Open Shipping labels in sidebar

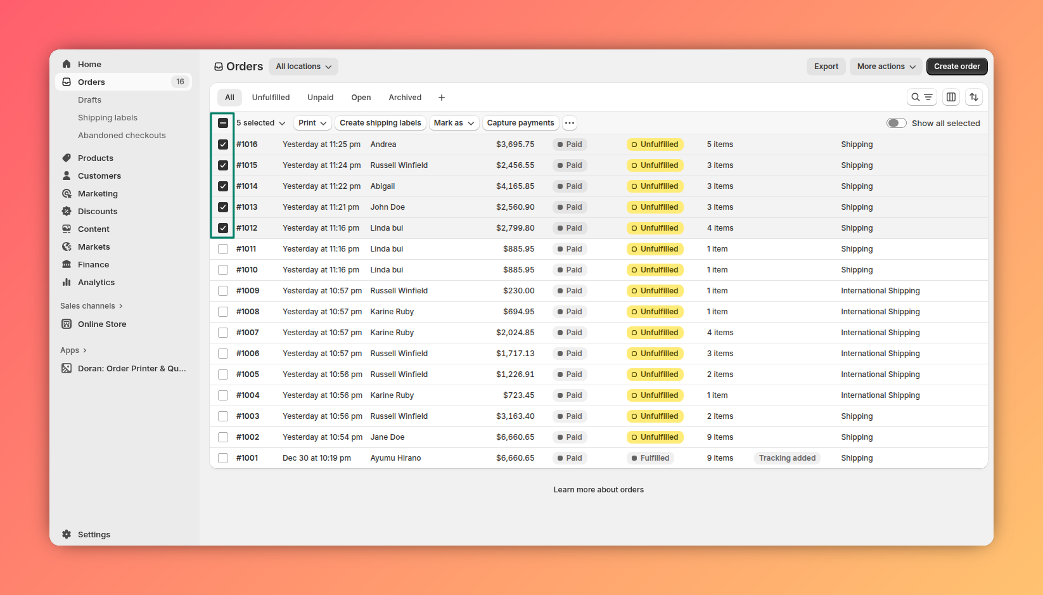coord(108,117)
